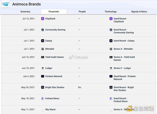
Task: Open the Sky Mavis organization link
Action: (x=50, y=109)
